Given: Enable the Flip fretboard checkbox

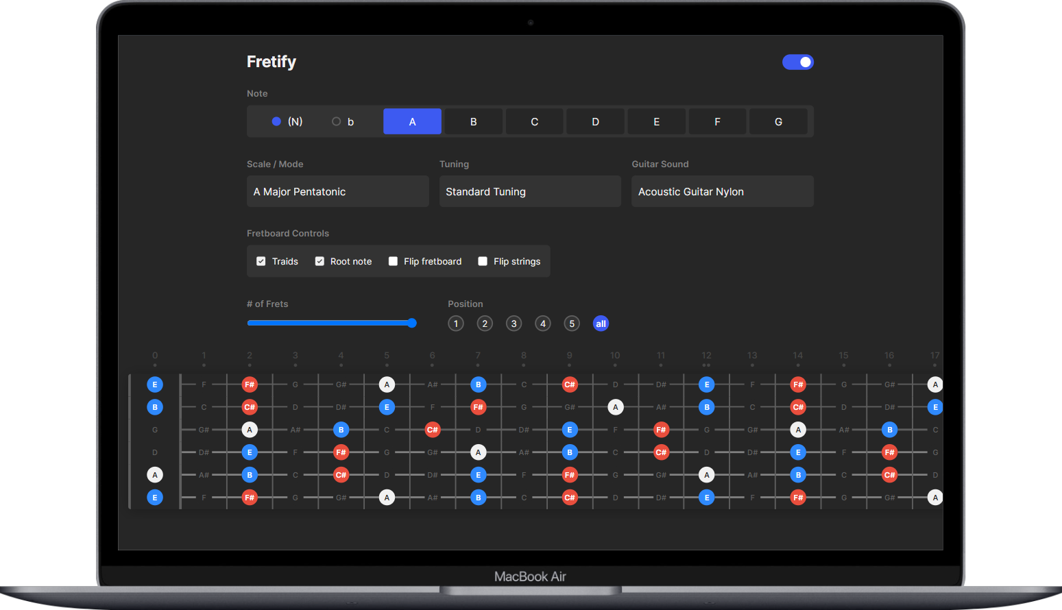Looking at the screenshot, I should pos(393,261).
